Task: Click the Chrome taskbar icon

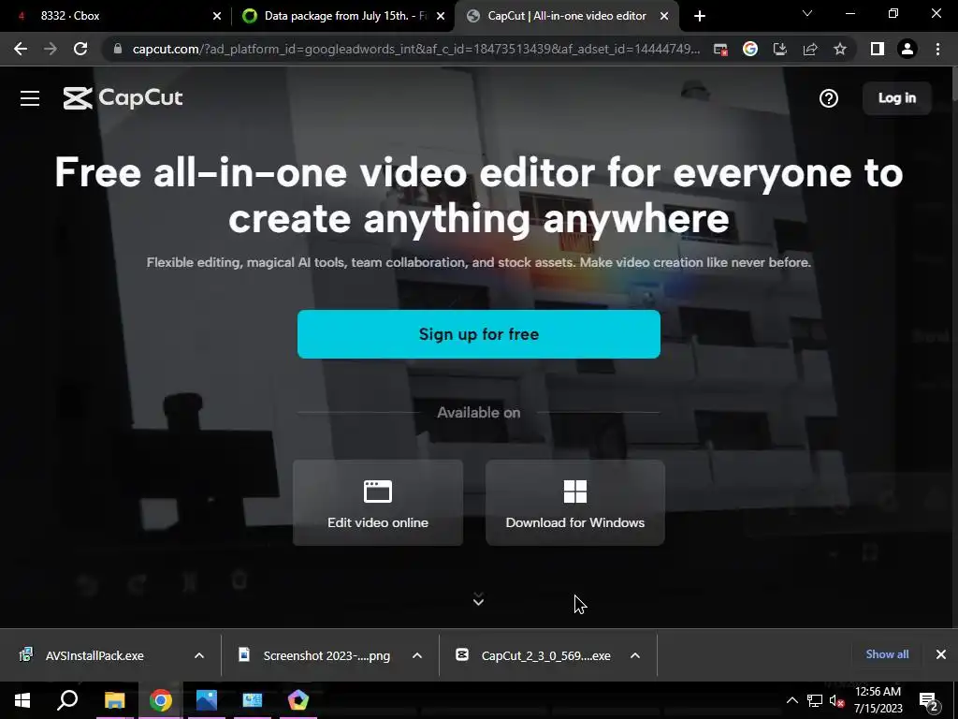Action: pyautogui.click(x=161, y=700)
